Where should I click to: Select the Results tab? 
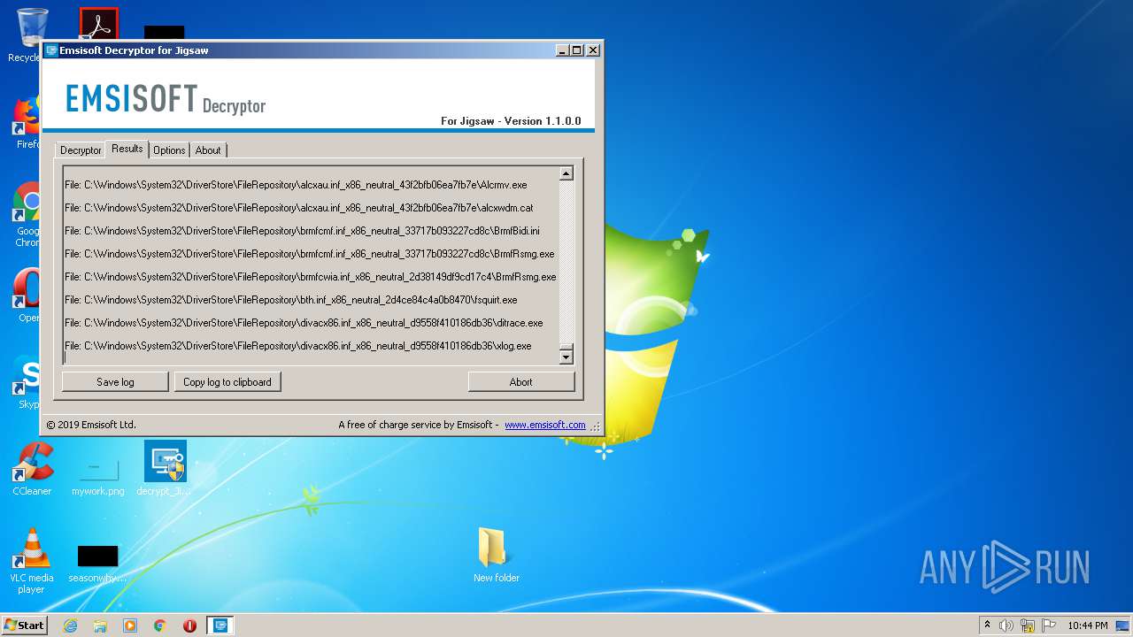tap(127, 149)
